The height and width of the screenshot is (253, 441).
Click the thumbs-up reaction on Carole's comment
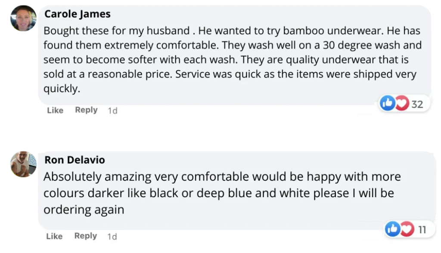(388, 104)
